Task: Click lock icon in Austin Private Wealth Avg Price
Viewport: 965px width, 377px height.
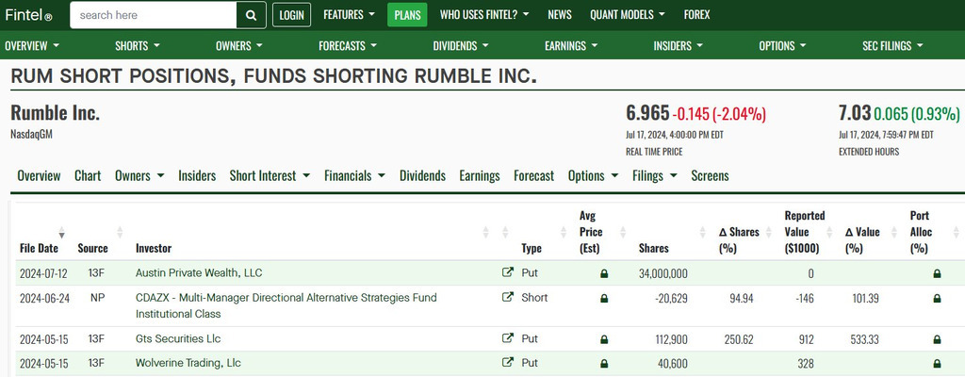Action: tap(604, 273)
